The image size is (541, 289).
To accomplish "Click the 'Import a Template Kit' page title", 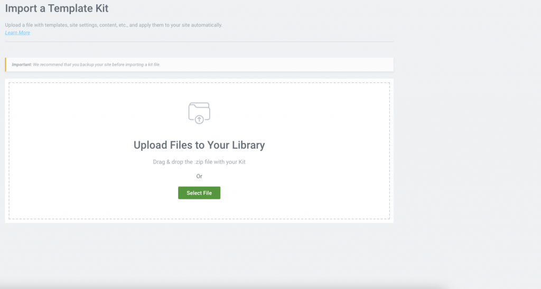I will [60, 8].
